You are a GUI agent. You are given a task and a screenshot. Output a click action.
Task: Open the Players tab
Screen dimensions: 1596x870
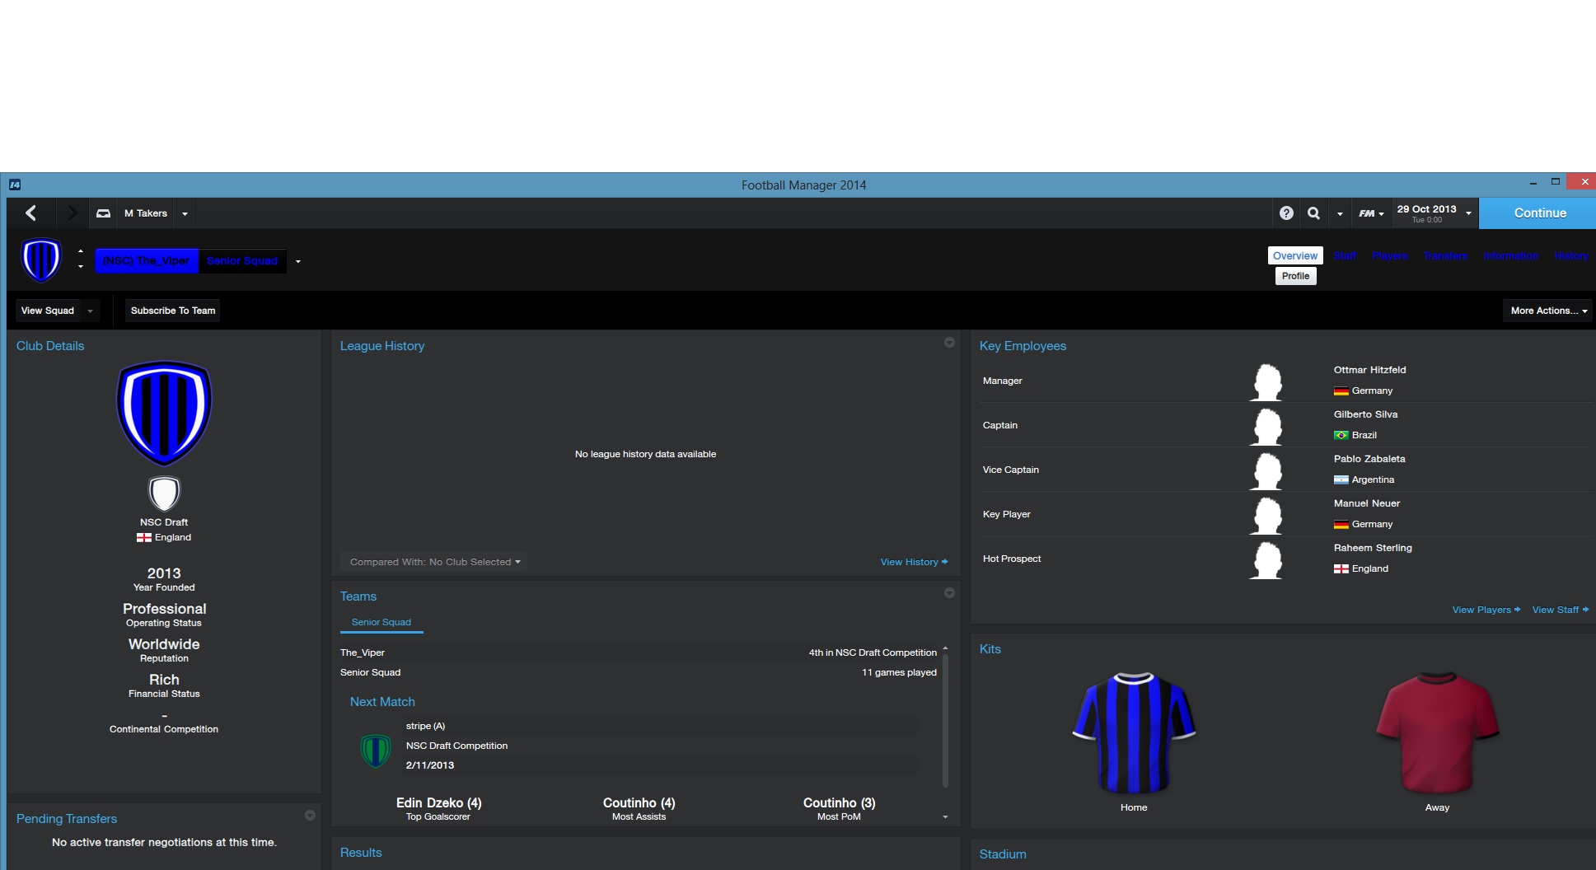click(x=1389, y=256)
